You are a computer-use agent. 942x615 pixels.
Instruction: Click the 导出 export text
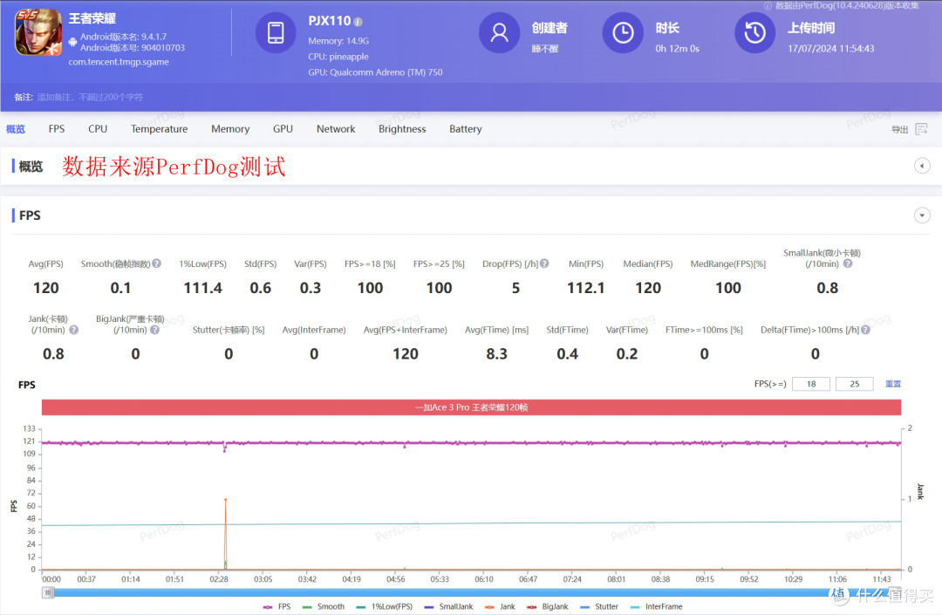899,129
